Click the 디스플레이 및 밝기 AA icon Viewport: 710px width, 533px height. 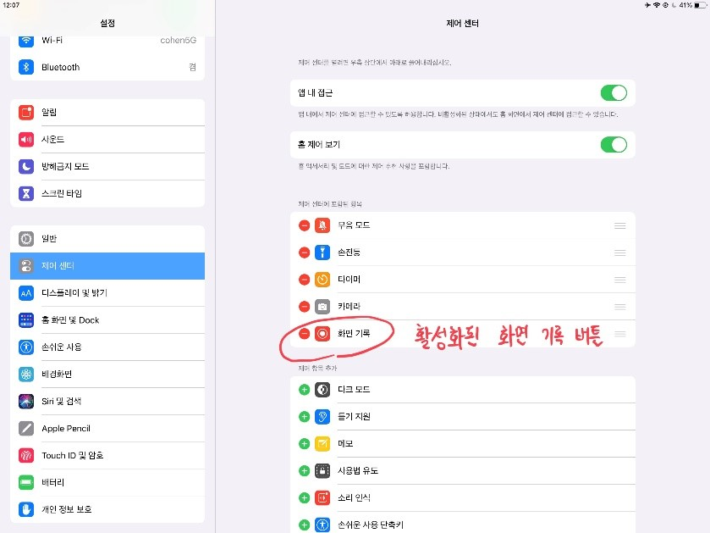pos(26,293)
